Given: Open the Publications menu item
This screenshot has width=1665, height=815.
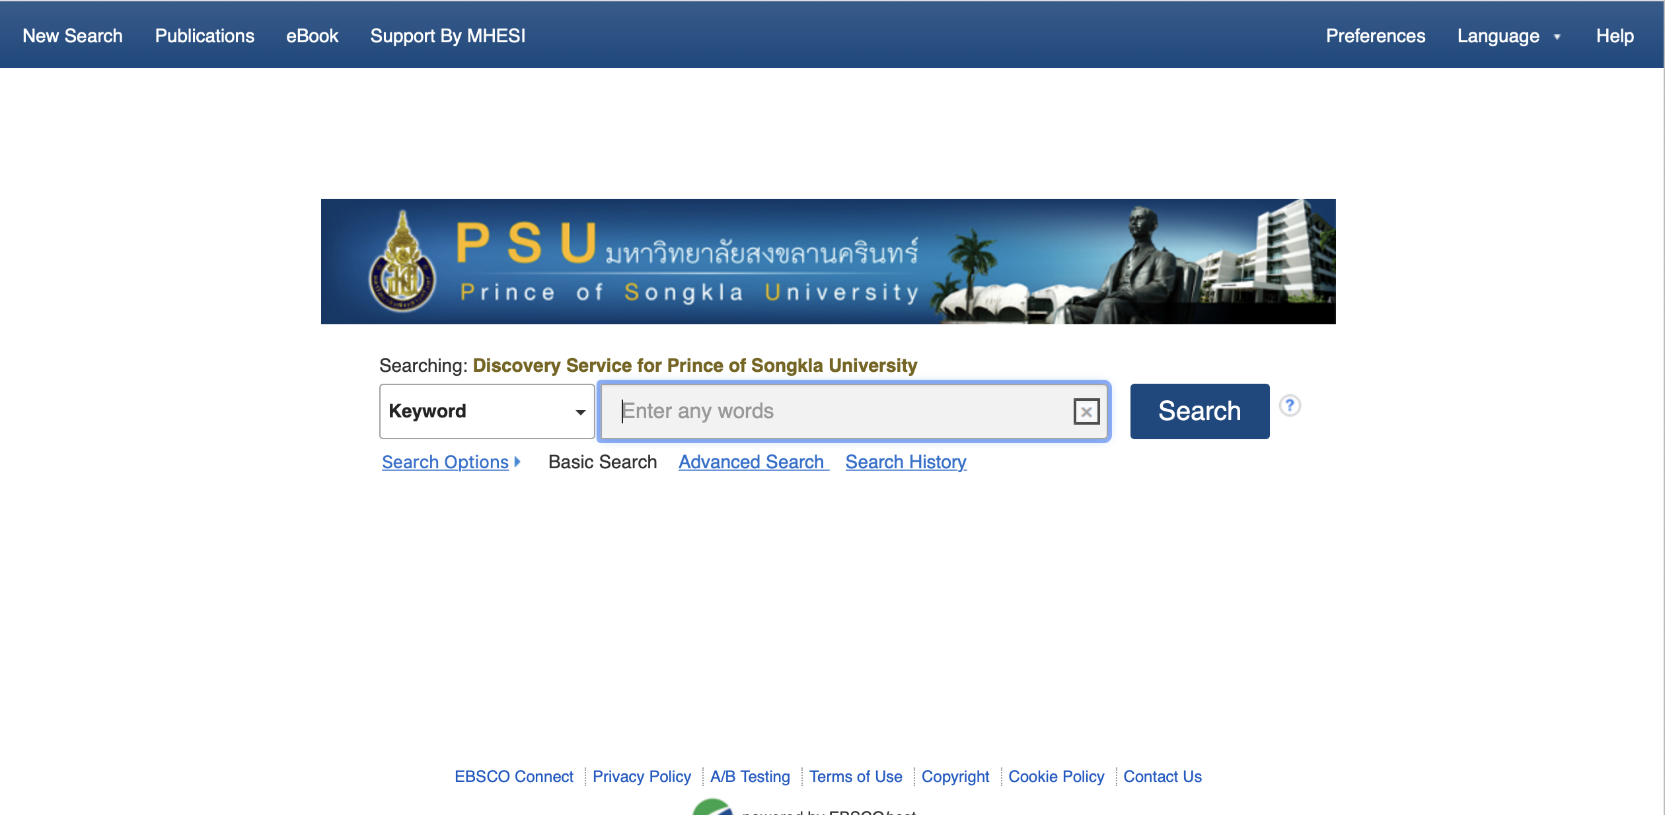Looking at the screenshot, I should (x=205, y=36).
